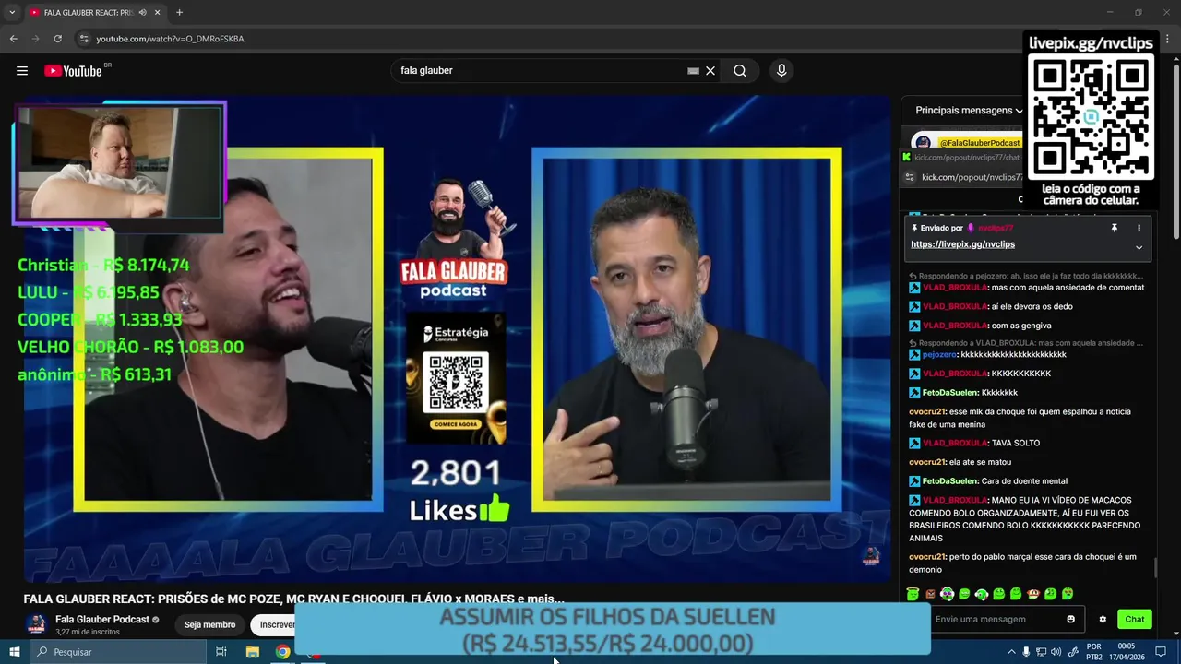Reload the page with the refresh icon
The height and width of the screenshot is (664, 1181).
point(58,39)
